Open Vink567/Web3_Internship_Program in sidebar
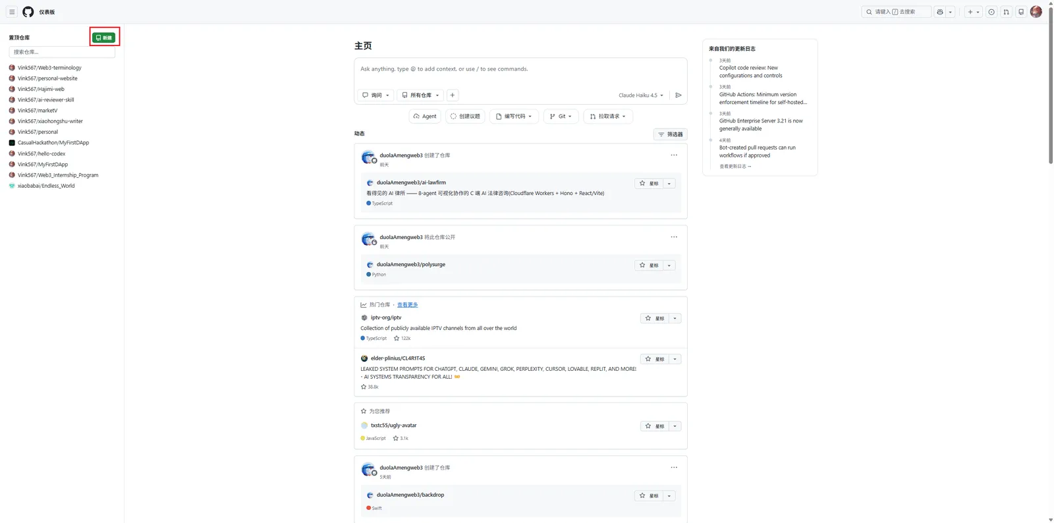This screenshot has height=523, width=1054. click(58, 175)
